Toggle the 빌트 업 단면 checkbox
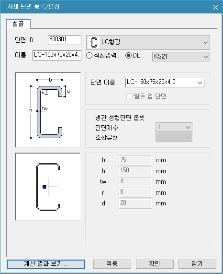This screenshot has width=223, height=274. 129,96
